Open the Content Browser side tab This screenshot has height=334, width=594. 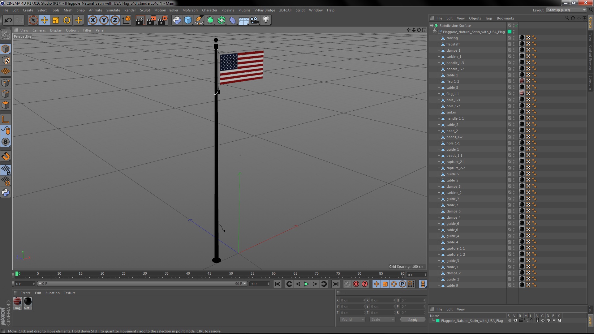(x=591, y=58)
